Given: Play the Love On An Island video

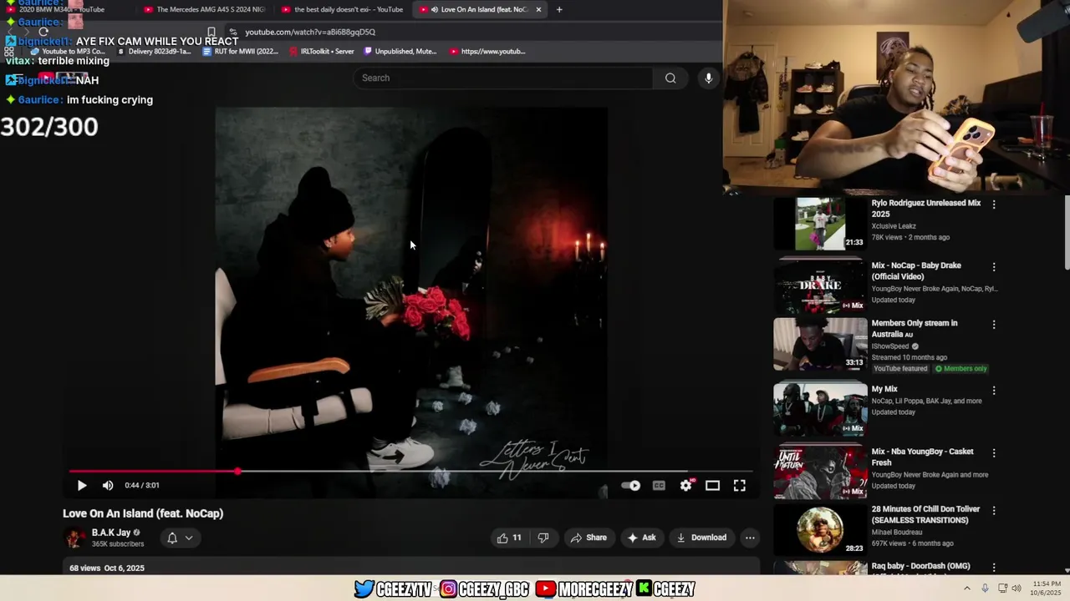Looking at the screenshot, I should [82, 485].
